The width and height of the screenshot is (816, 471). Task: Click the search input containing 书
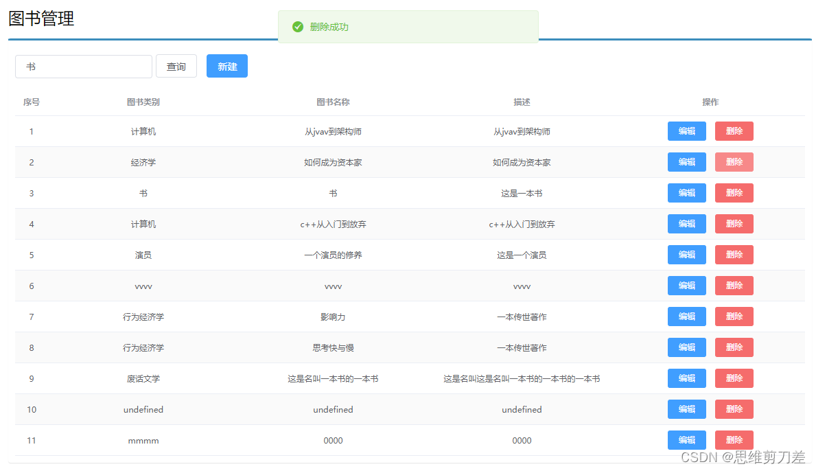coord(83,67)
